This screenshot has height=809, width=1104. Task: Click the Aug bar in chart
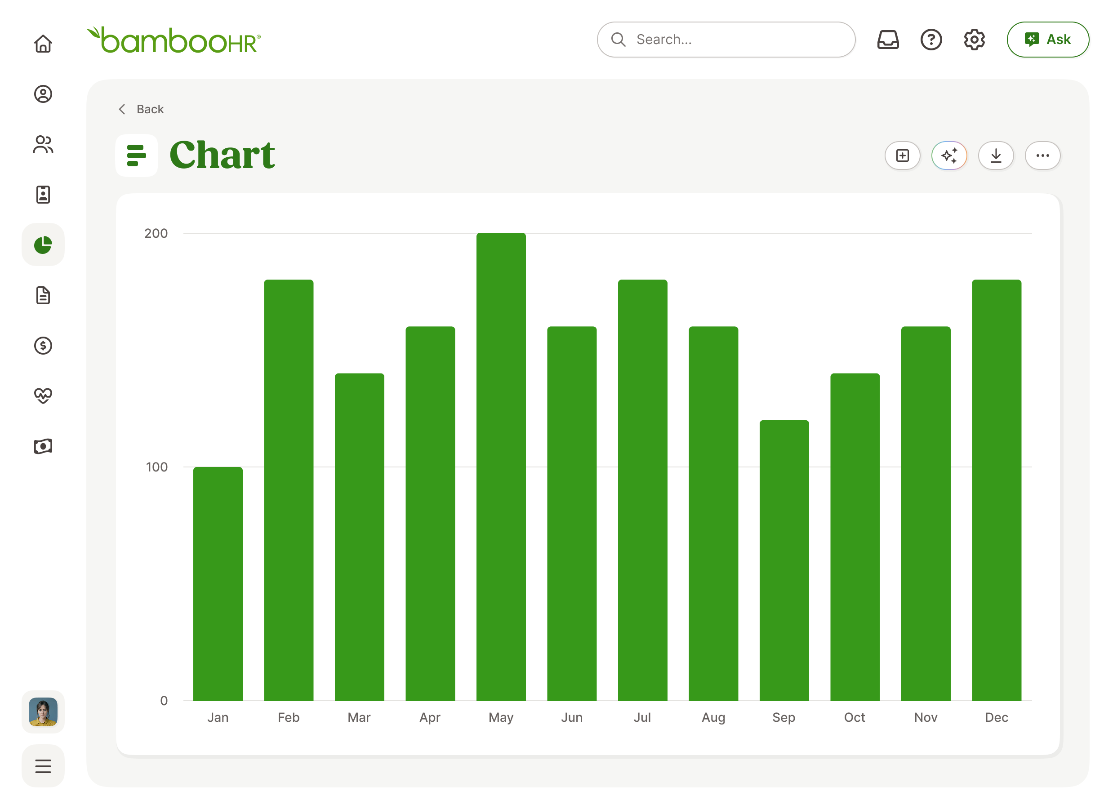(713, 514)
